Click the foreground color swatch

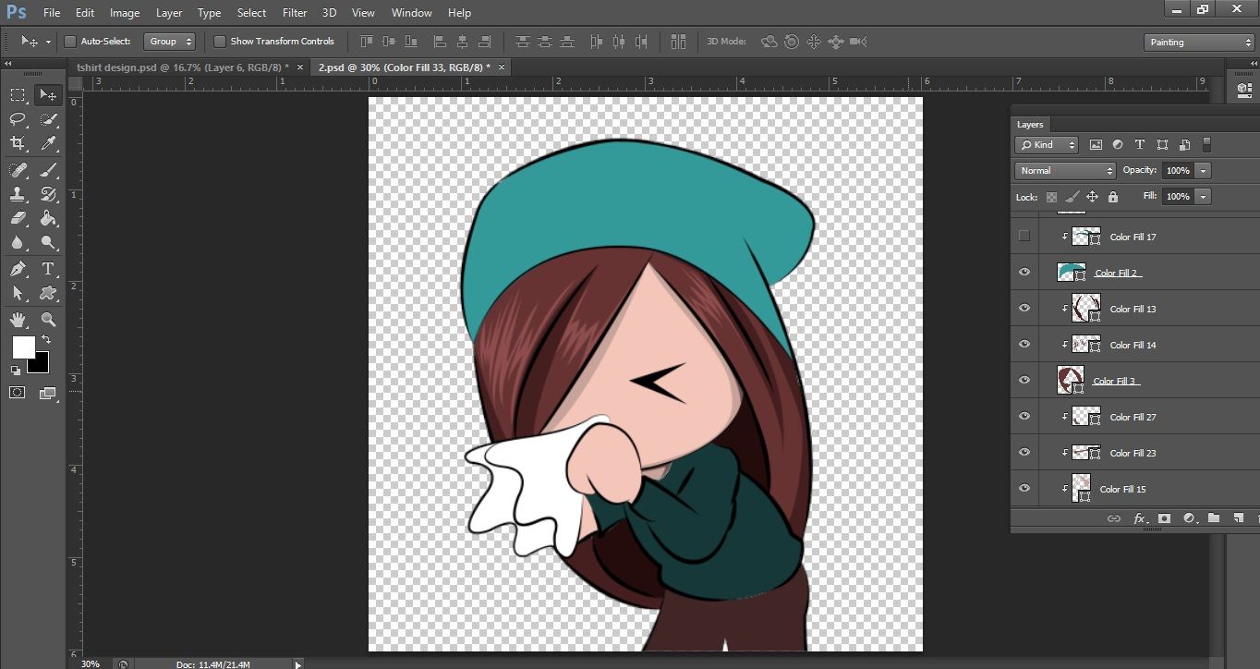point(23,347)
